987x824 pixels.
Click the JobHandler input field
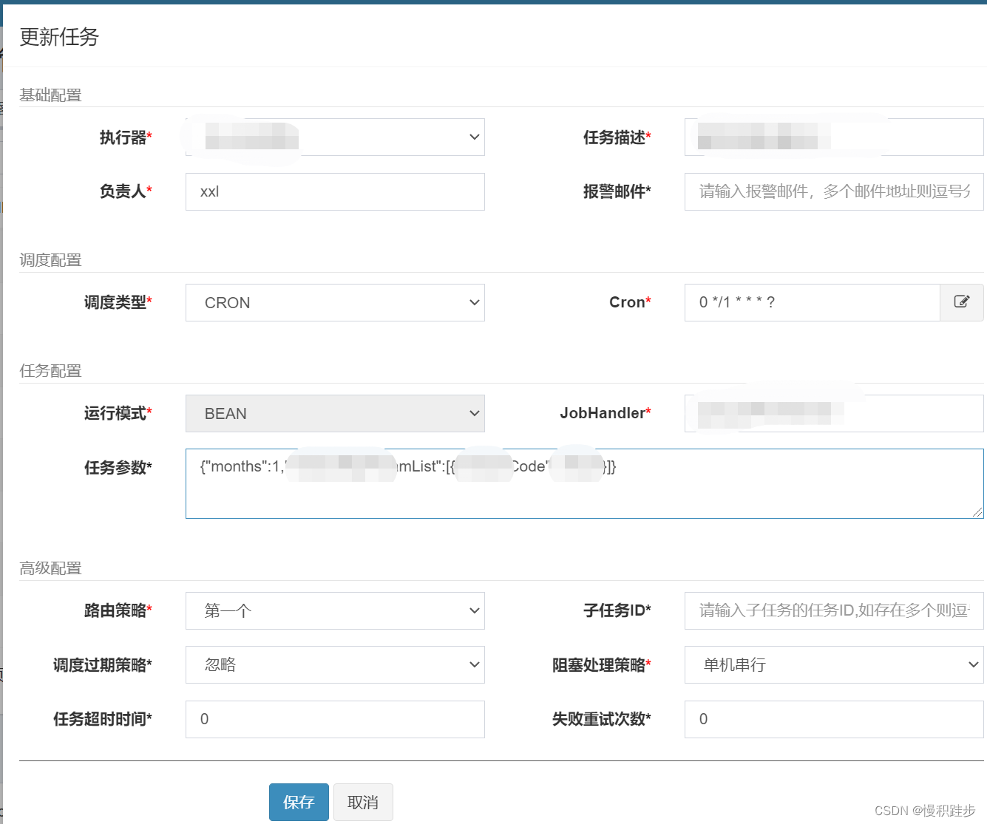tap(834, 414)
